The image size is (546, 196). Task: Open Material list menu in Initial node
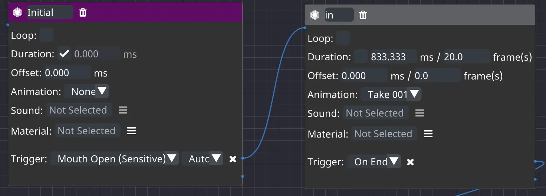[x=131, y=131]
